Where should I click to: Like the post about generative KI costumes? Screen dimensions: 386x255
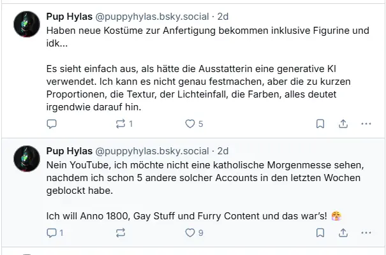pyautogui.click(x=189, y=124)
